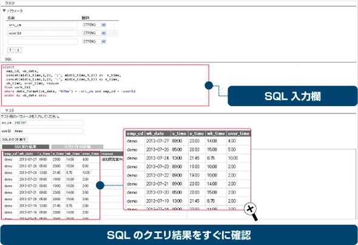
Task: Click the src_ym test value field
Action: pos(48,122)
